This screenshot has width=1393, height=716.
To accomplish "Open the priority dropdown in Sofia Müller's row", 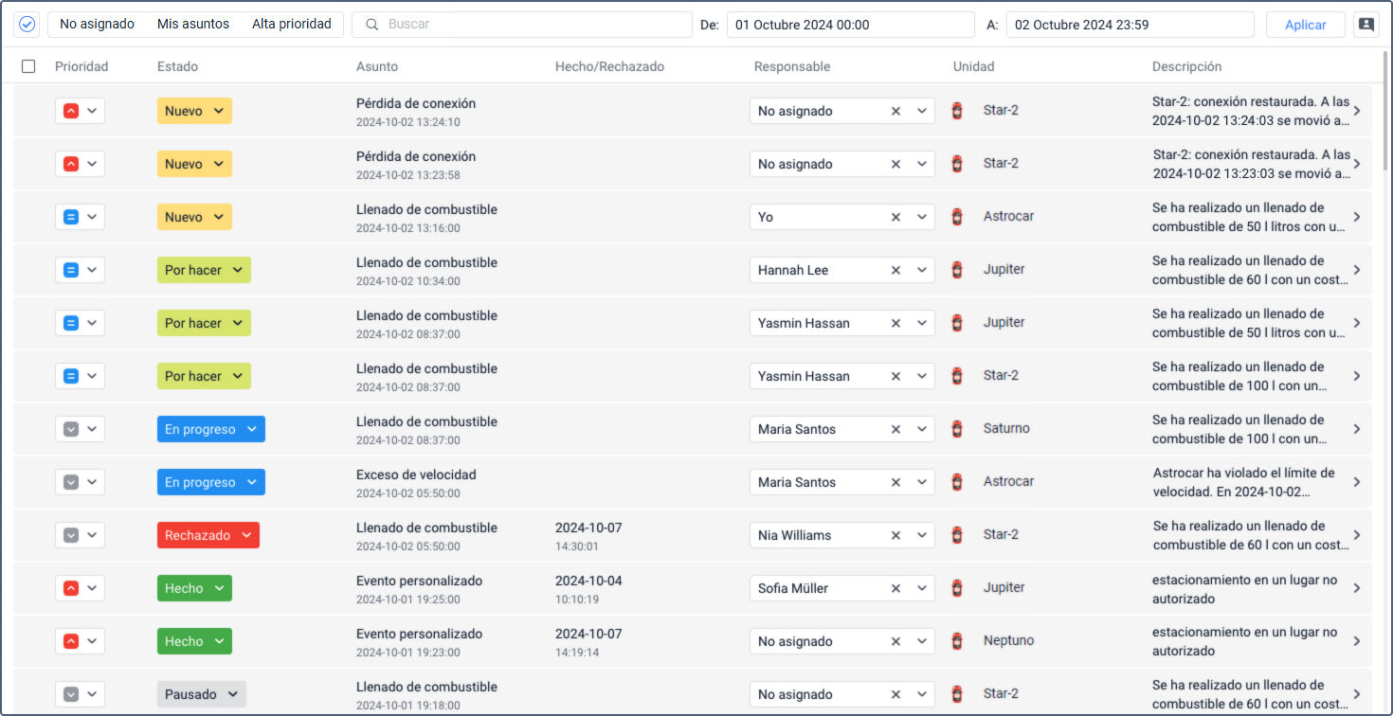I will [x=80, y=588].
